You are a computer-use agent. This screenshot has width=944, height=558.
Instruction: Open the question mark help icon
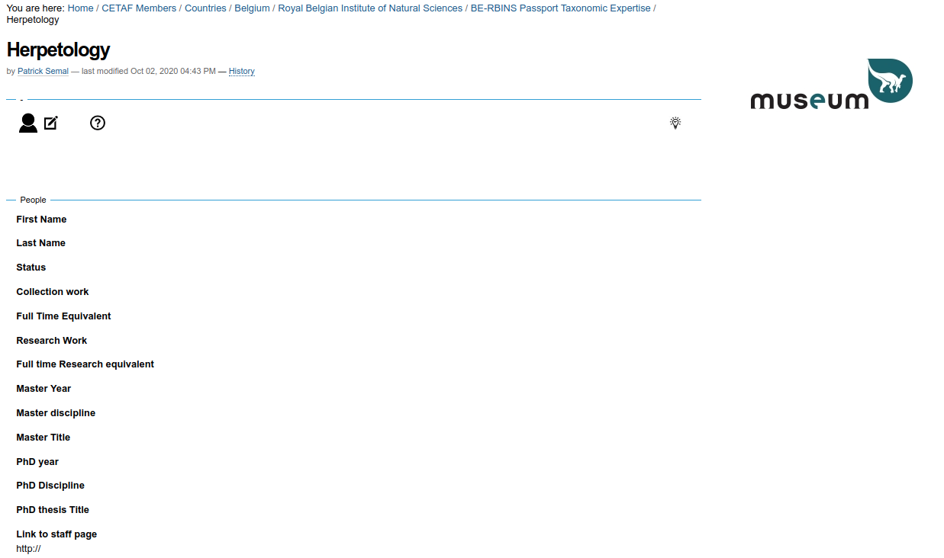[x=98, y=123]
